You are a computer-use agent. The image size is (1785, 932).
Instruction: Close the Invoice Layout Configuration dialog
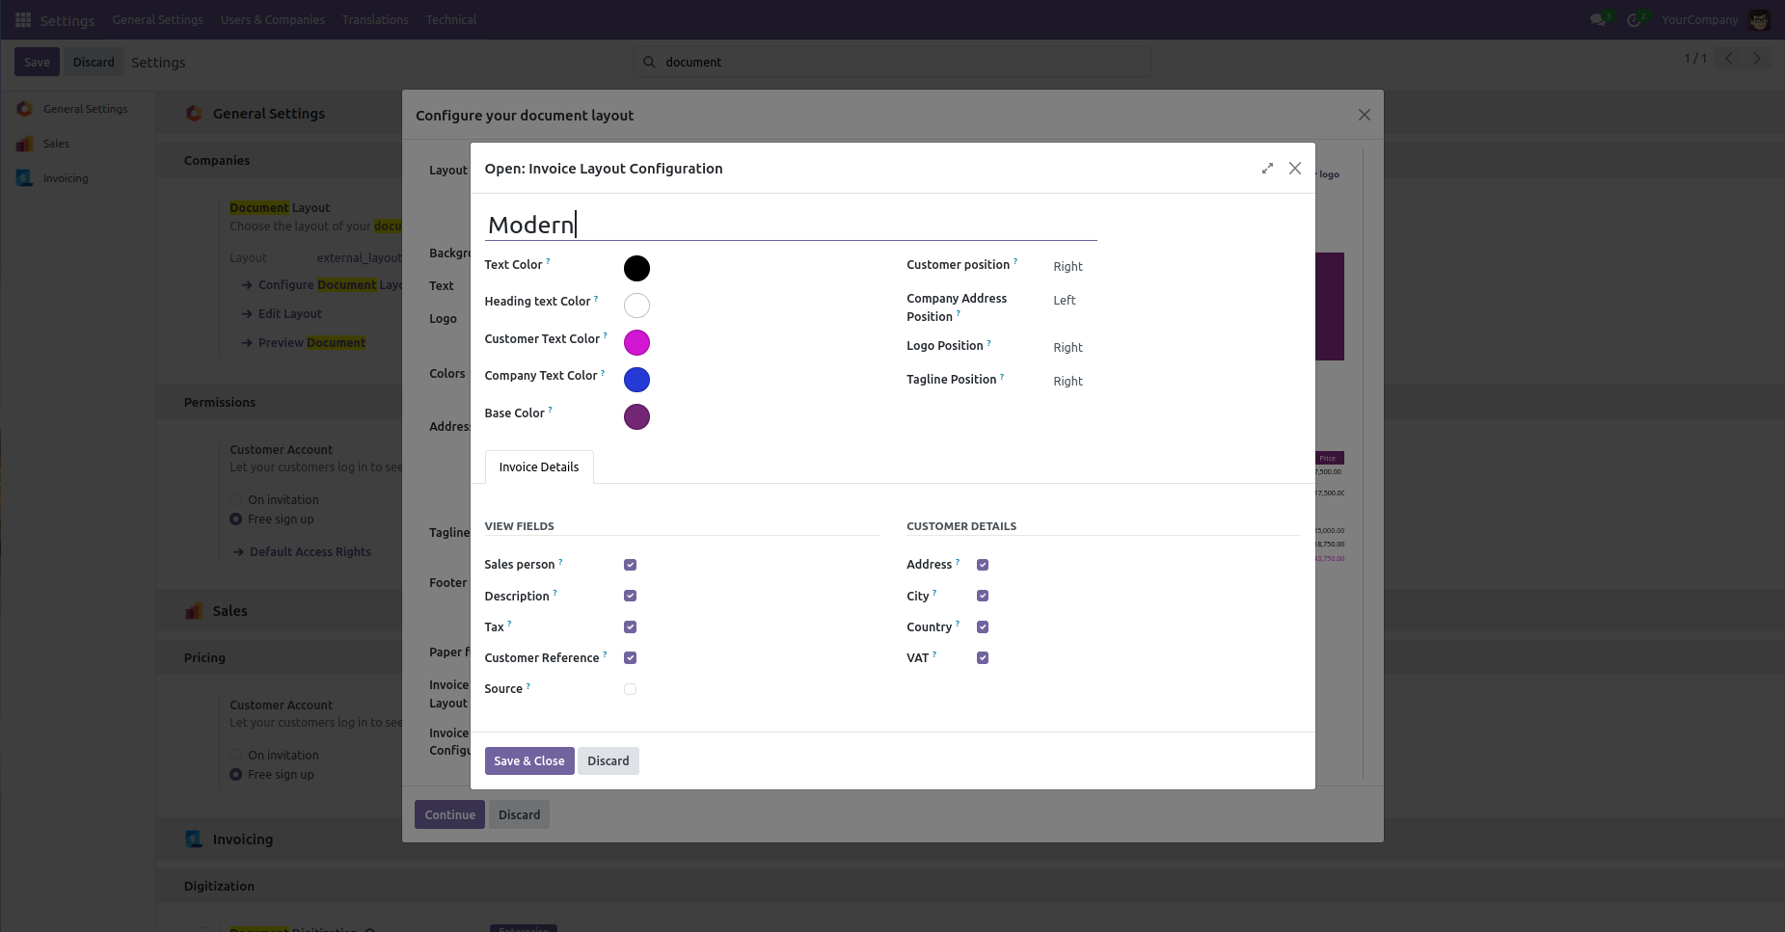pos(1295,169)
